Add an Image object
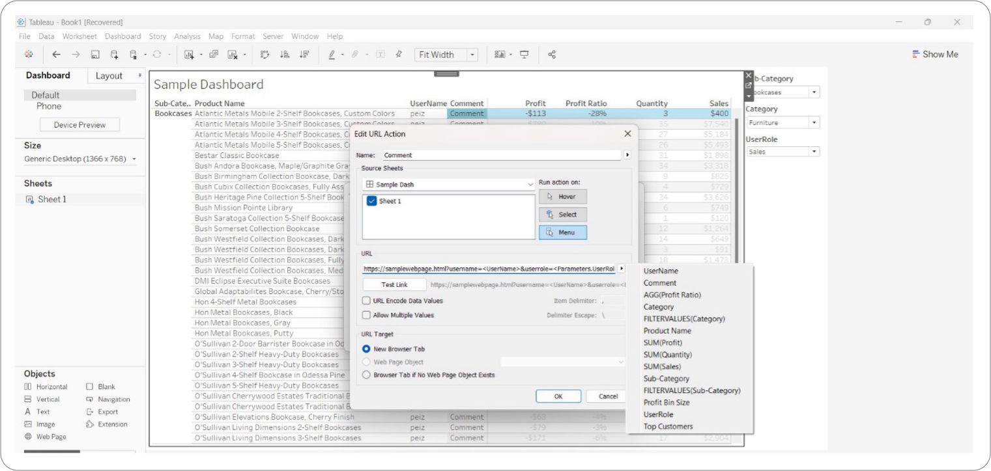Image resolution: width=991 pixels, height=471 pixels. [x=40, y=424]
